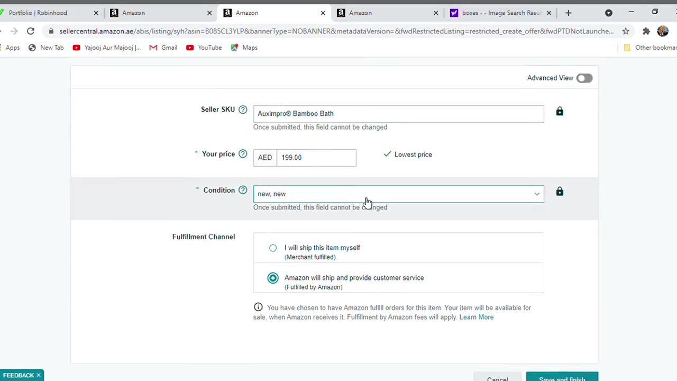Click the Cancel button
The image size is (677, 381).
pyautogui.click(x=497, y=378)
